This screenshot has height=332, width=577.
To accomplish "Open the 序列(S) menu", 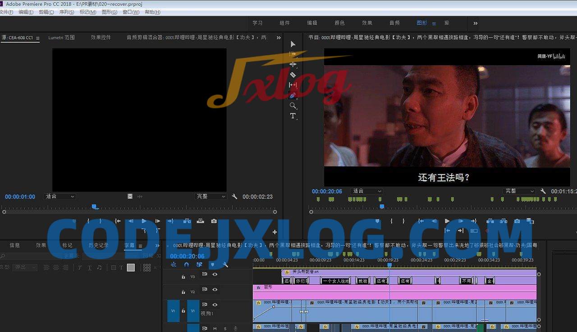I will coord(67,12).
